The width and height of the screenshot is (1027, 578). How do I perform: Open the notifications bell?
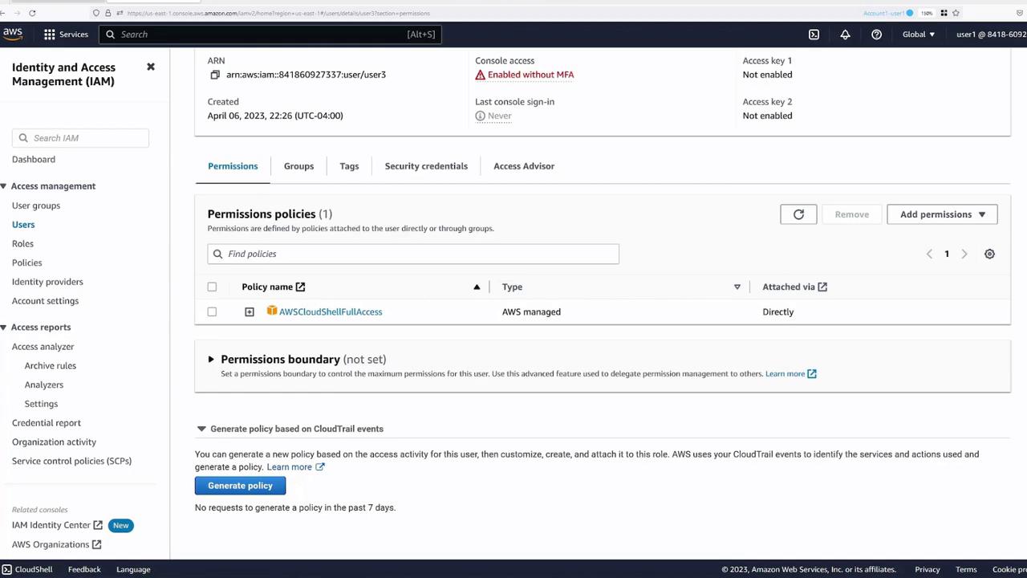click(x=845, y=35)
